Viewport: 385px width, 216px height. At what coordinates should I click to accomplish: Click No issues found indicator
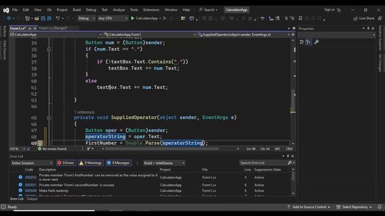click(52, 149)
